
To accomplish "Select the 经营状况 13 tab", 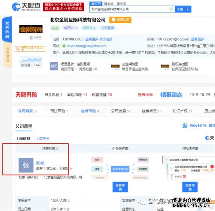I will click(151, 111).
